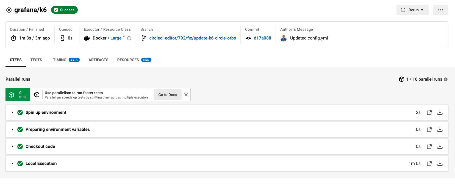Click the success checkmark of Checkout code
Screen dimensions: 455x194
pos(20,147)
